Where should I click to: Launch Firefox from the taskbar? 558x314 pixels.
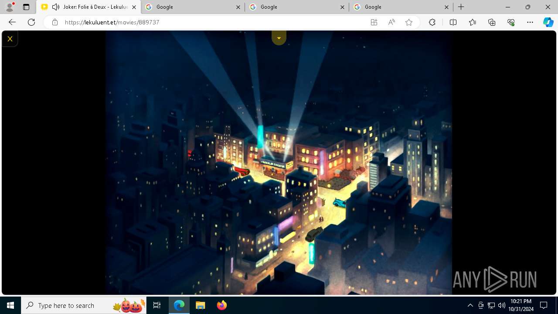[x=221, y=305]
